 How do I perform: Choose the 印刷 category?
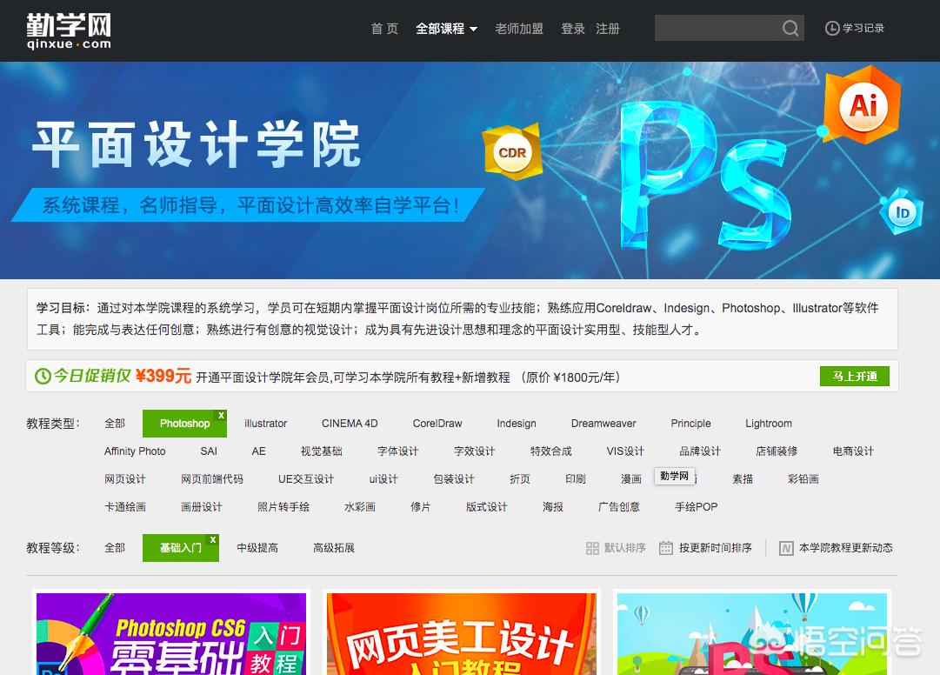tap(576, 479)
